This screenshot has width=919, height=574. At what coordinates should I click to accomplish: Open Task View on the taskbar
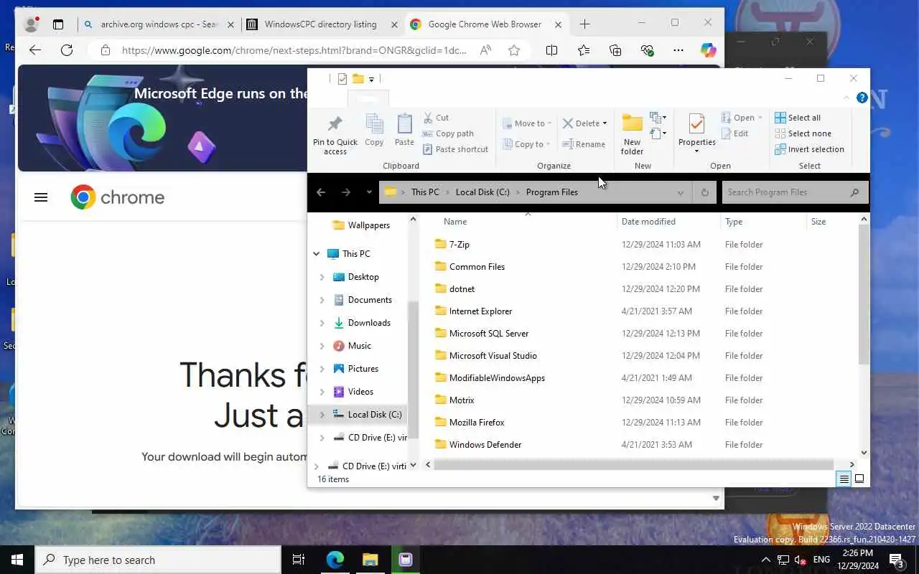299,560
